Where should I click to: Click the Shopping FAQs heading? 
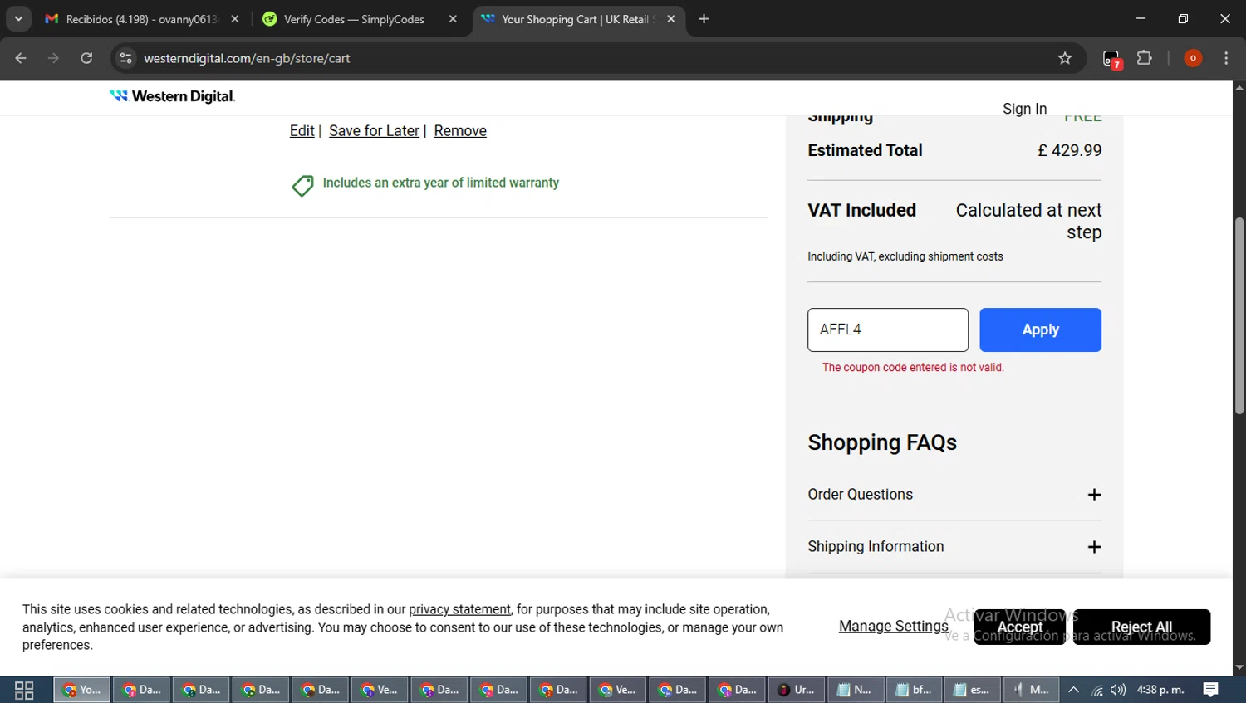point(882,442)
